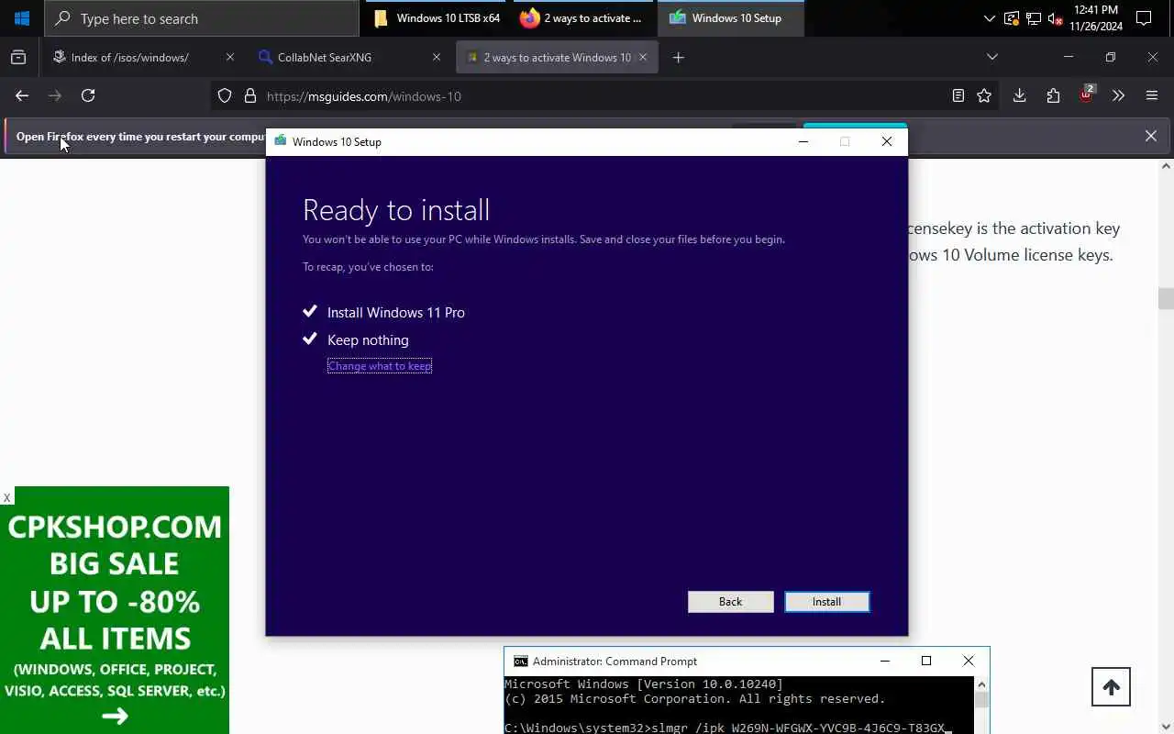
Task: Open the uBlock Origin extension icon
Action: (x=1087, y=95)
